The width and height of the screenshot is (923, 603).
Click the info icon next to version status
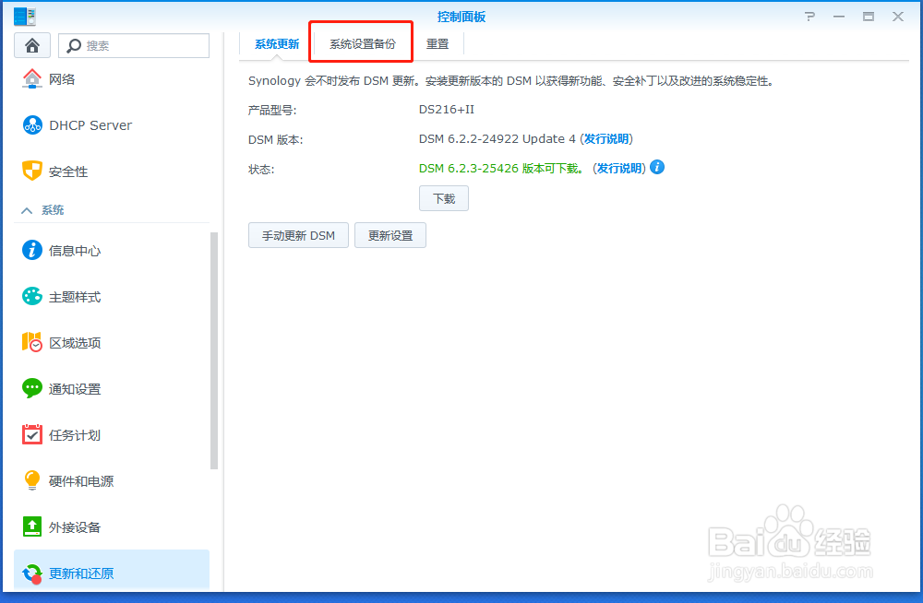pyautogui.click(x=655, y=167)
